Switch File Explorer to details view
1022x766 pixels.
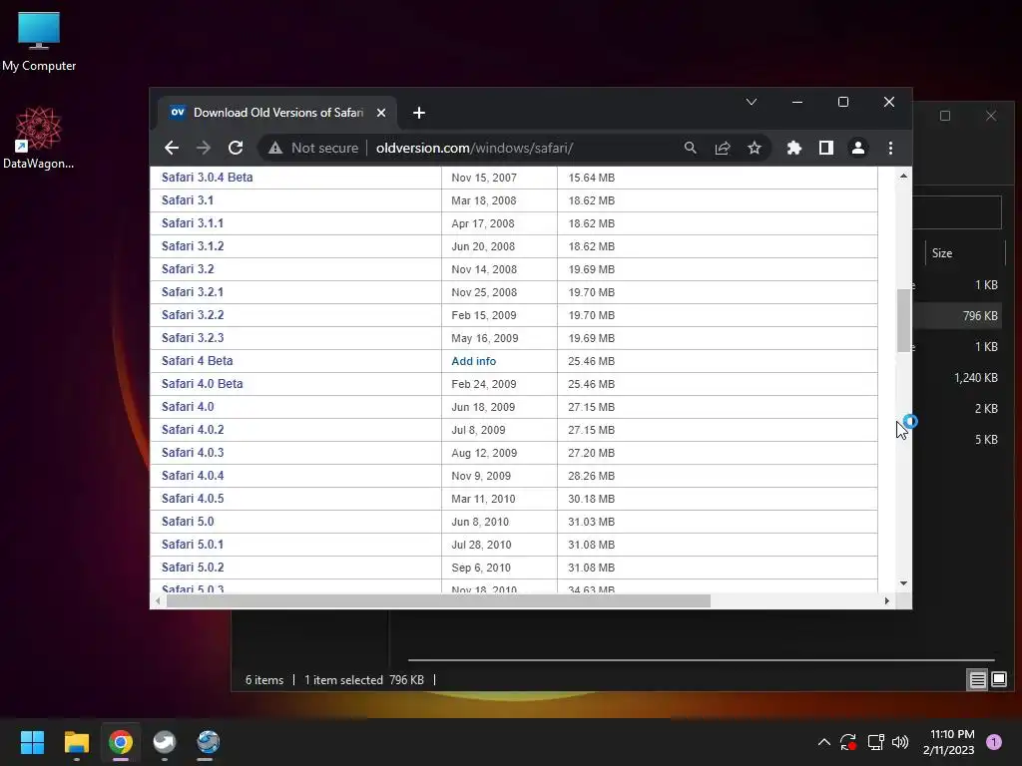click(978, 680)
